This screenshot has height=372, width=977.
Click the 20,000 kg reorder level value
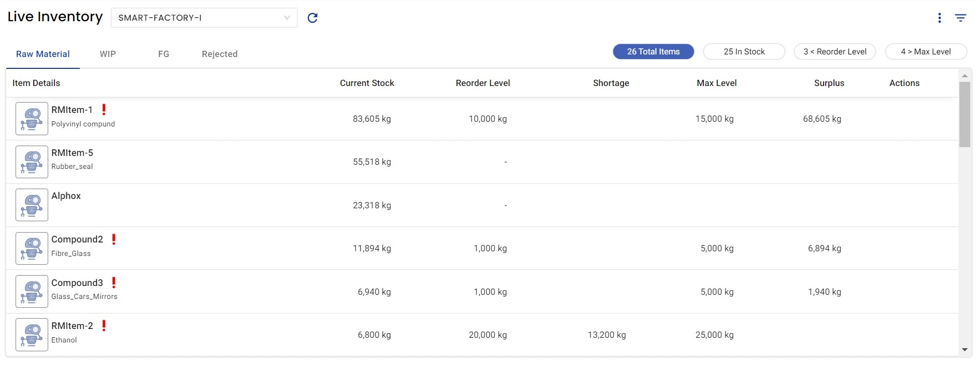tap(488, 335)
